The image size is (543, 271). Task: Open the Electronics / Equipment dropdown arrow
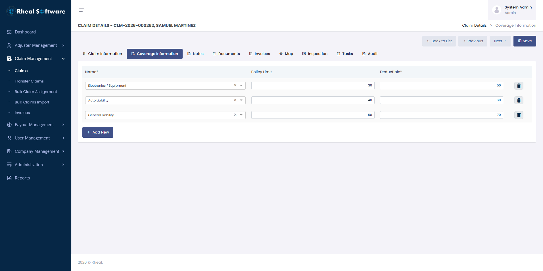[x=241, y=86]
